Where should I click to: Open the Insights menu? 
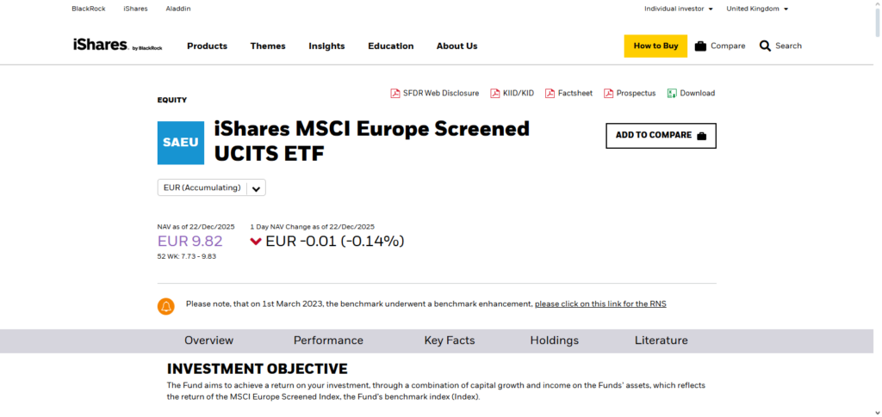tap(326, 46)
